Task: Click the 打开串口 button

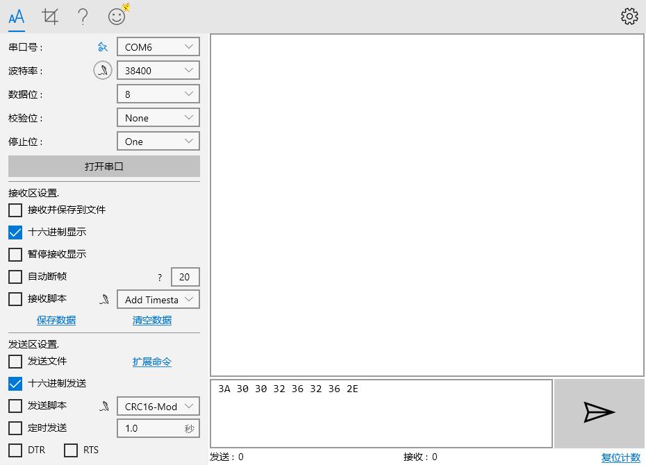Action: tap(104, 167)
